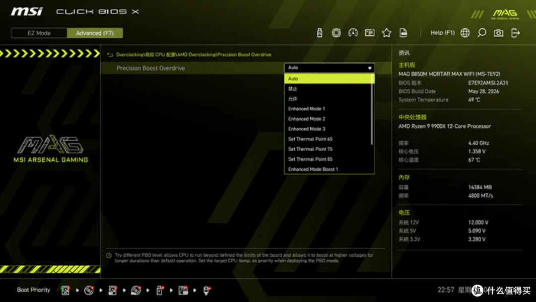Open the USB flash drive icon
Viewport: 536px width, 302px height.
pos(319,33)
